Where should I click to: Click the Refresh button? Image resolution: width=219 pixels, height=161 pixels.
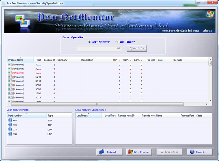click(109, 152)
